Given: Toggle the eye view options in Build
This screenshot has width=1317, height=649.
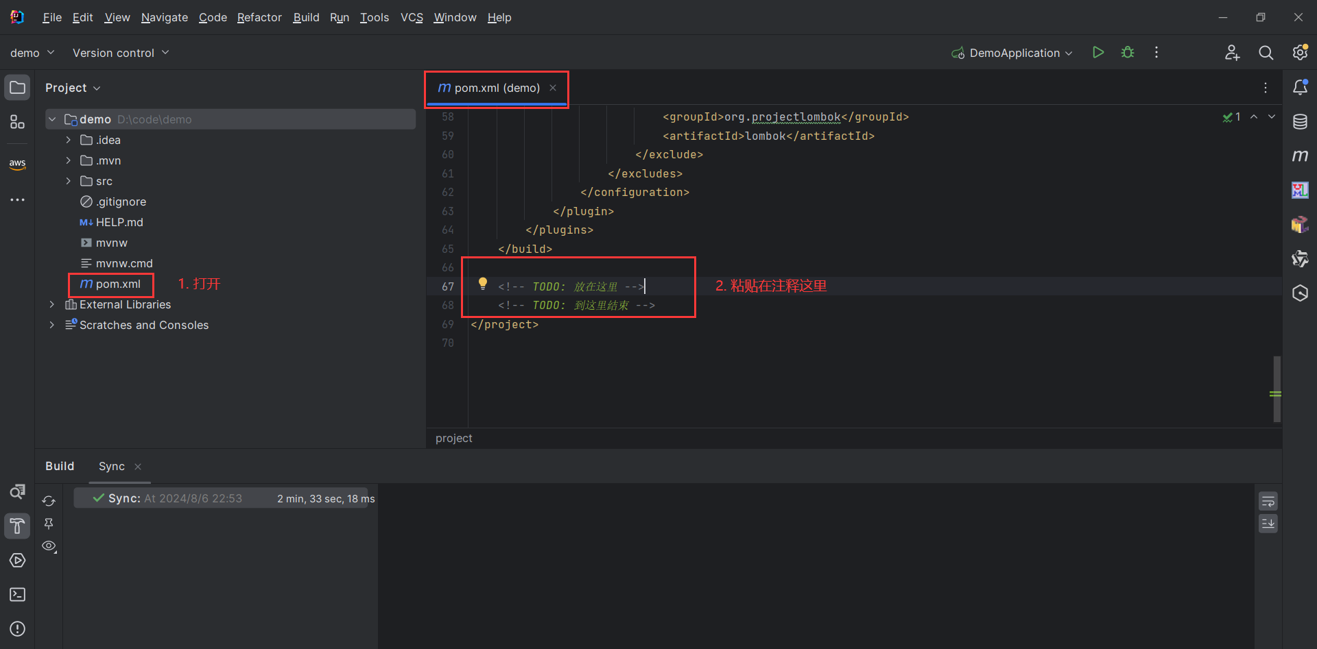Looking at the screenshot, I should pyautogui.click(x=49, y=546).
